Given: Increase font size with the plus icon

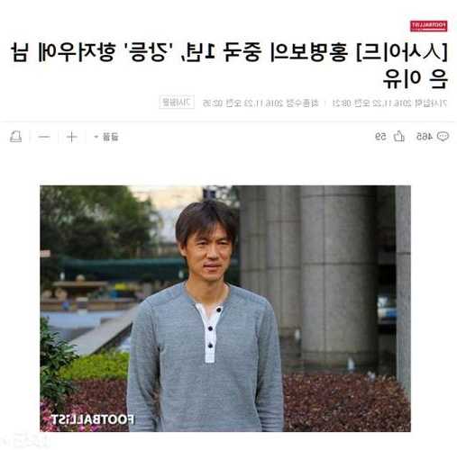Looking at the screenshot, I should click(72, 137).
